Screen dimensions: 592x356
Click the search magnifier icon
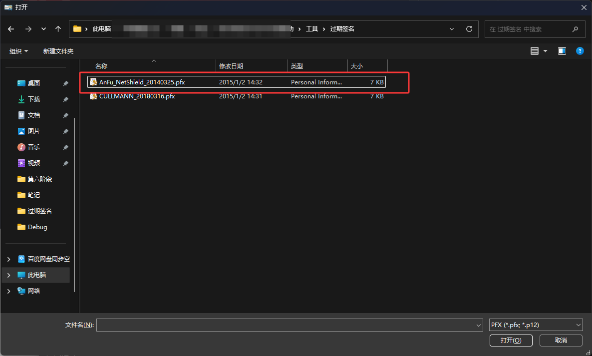tap(575, 29)
